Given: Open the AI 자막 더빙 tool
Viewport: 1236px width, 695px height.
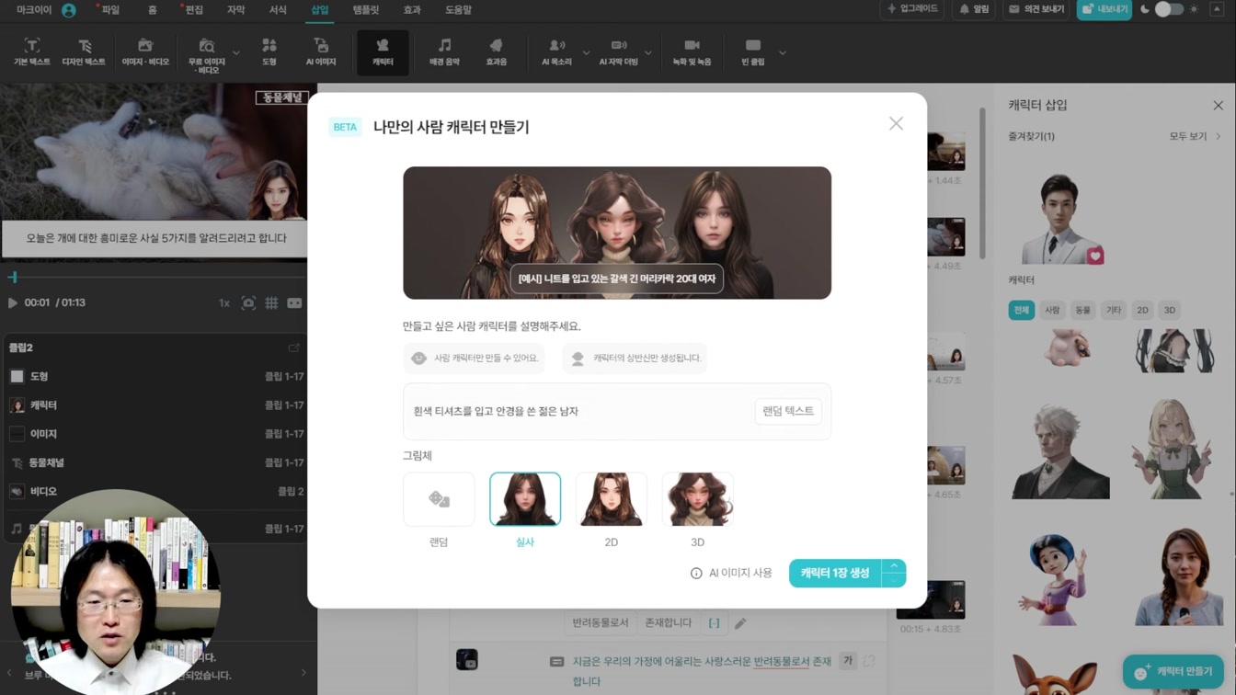Looking at the screenshot, I should (x=618, y=52).
